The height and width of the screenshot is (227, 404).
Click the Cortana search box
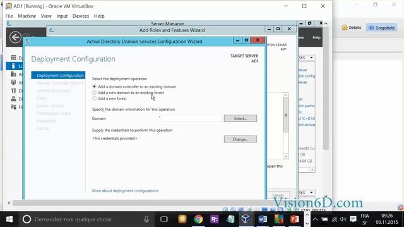pos(88,219)
